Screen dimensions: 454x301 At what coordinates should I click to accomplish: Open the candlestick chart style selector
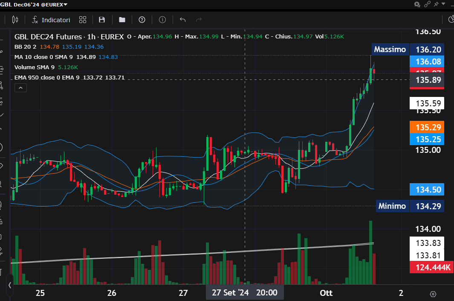click(15, 20)
